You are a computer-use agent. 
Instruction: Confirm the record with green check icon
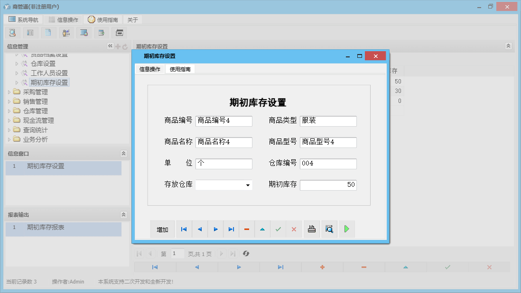(278, 229)
